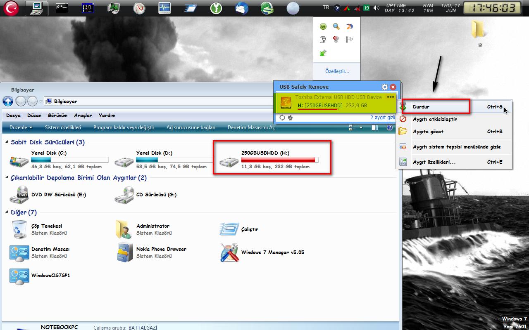Open the dock icon with the blue screen grid
Image resolution: width=529 pixels, height=330 pixels.
point(88,7)
